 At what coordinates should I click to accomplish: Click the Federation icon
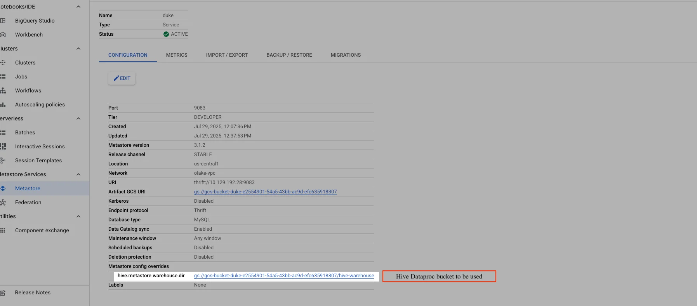click(x=3, y=202)
